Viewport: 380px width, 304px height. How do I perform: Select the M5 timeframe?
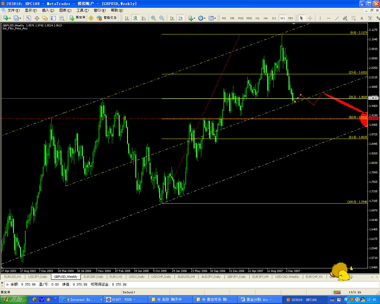(232, 18)
